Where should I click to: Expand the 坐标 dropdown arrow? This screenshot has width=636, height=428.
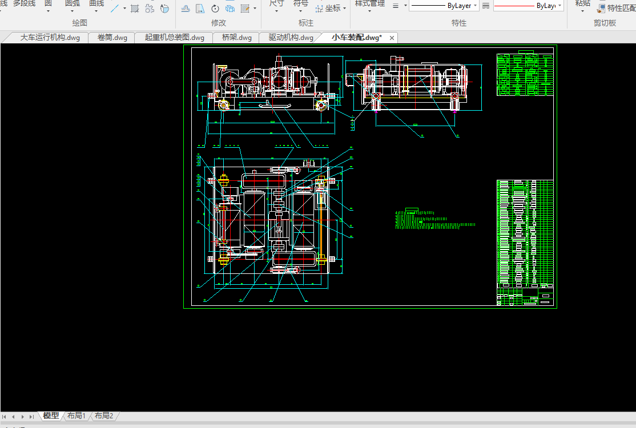(345, 9)
